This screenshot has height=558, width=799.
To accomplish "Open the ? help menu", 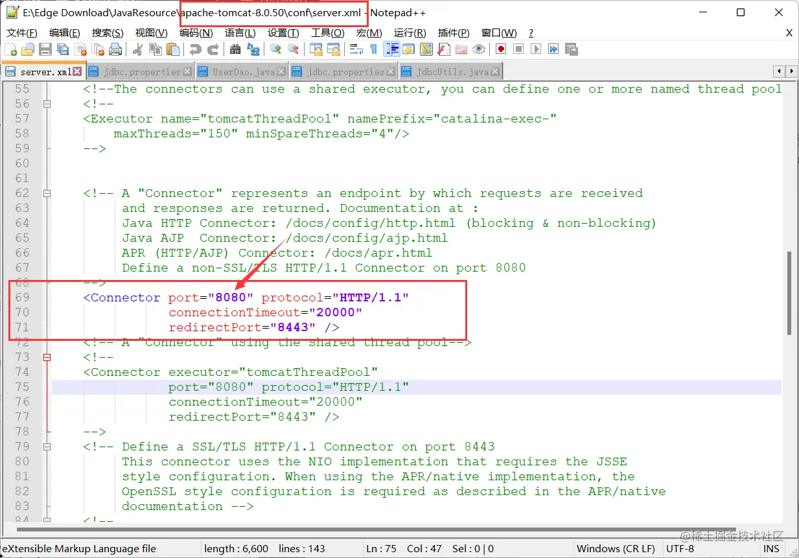I will click(531, 33).
